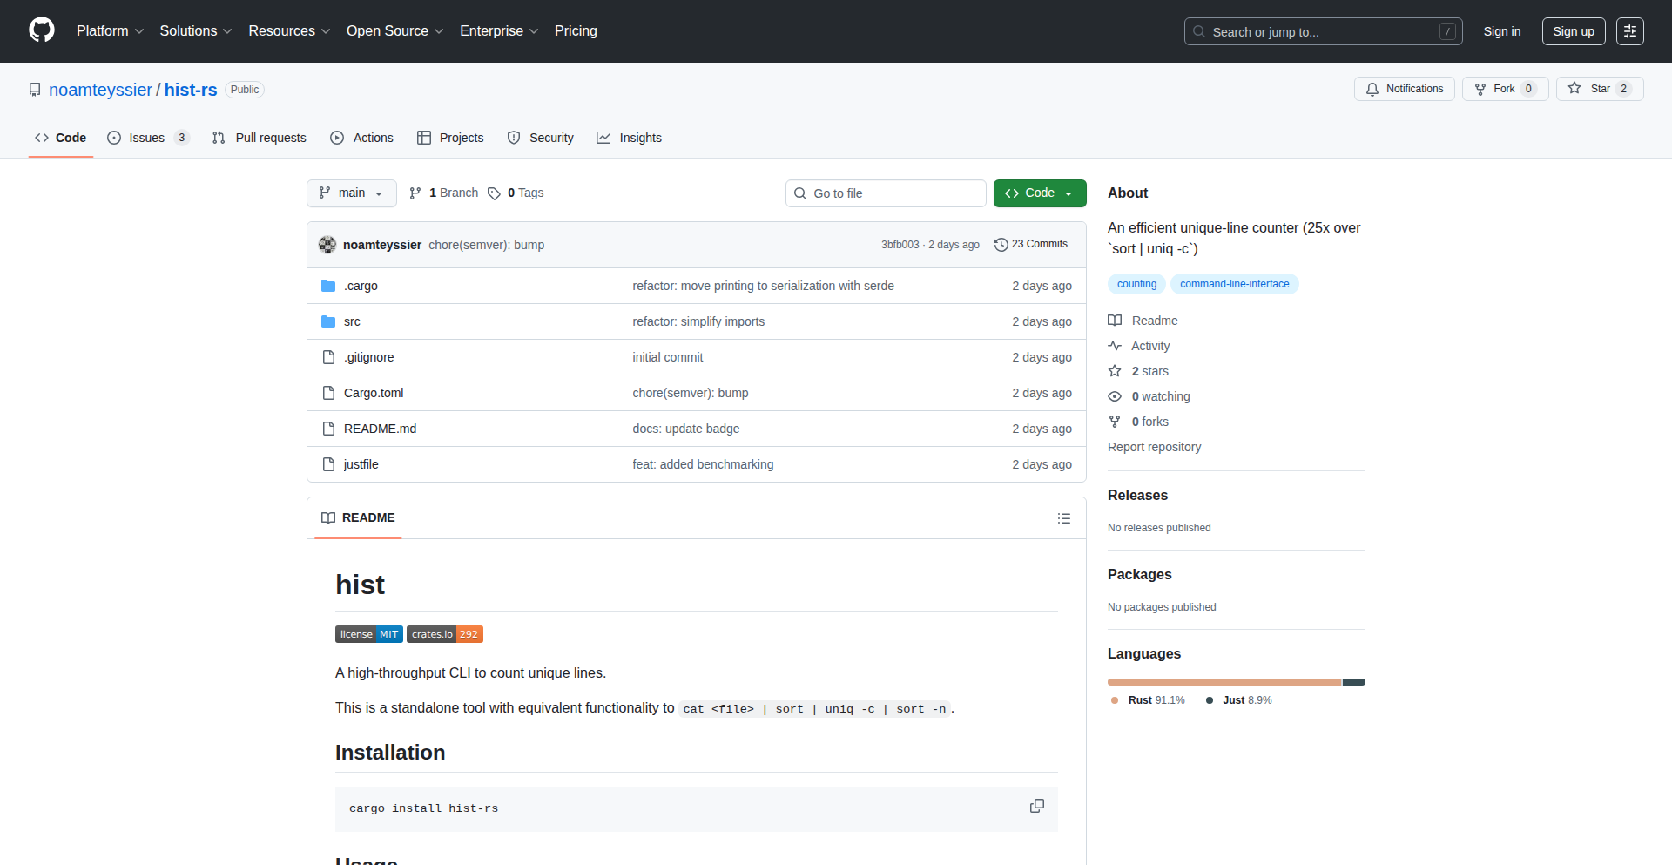Image resolution: width=1672 pixels, height=865 pixels.
Task: Click the Rust portion of language bar
Action: click(1224, 682)
